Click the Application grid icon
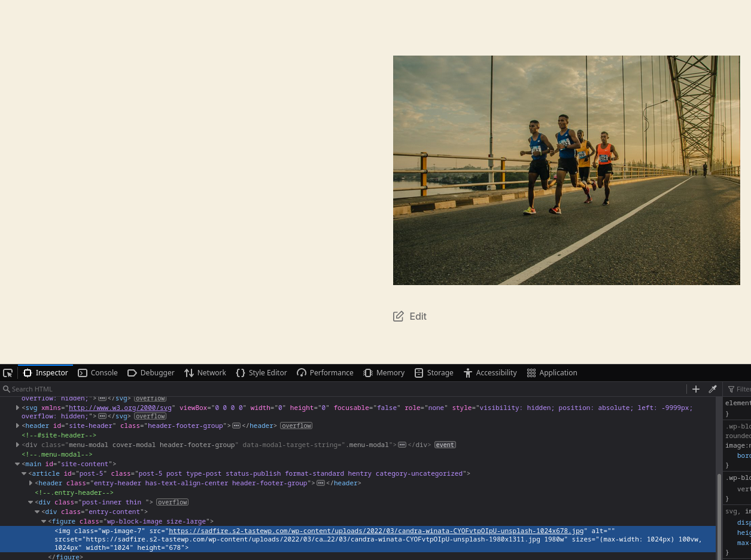This screenshot has height=560, width=751. [x=531, y=373]
